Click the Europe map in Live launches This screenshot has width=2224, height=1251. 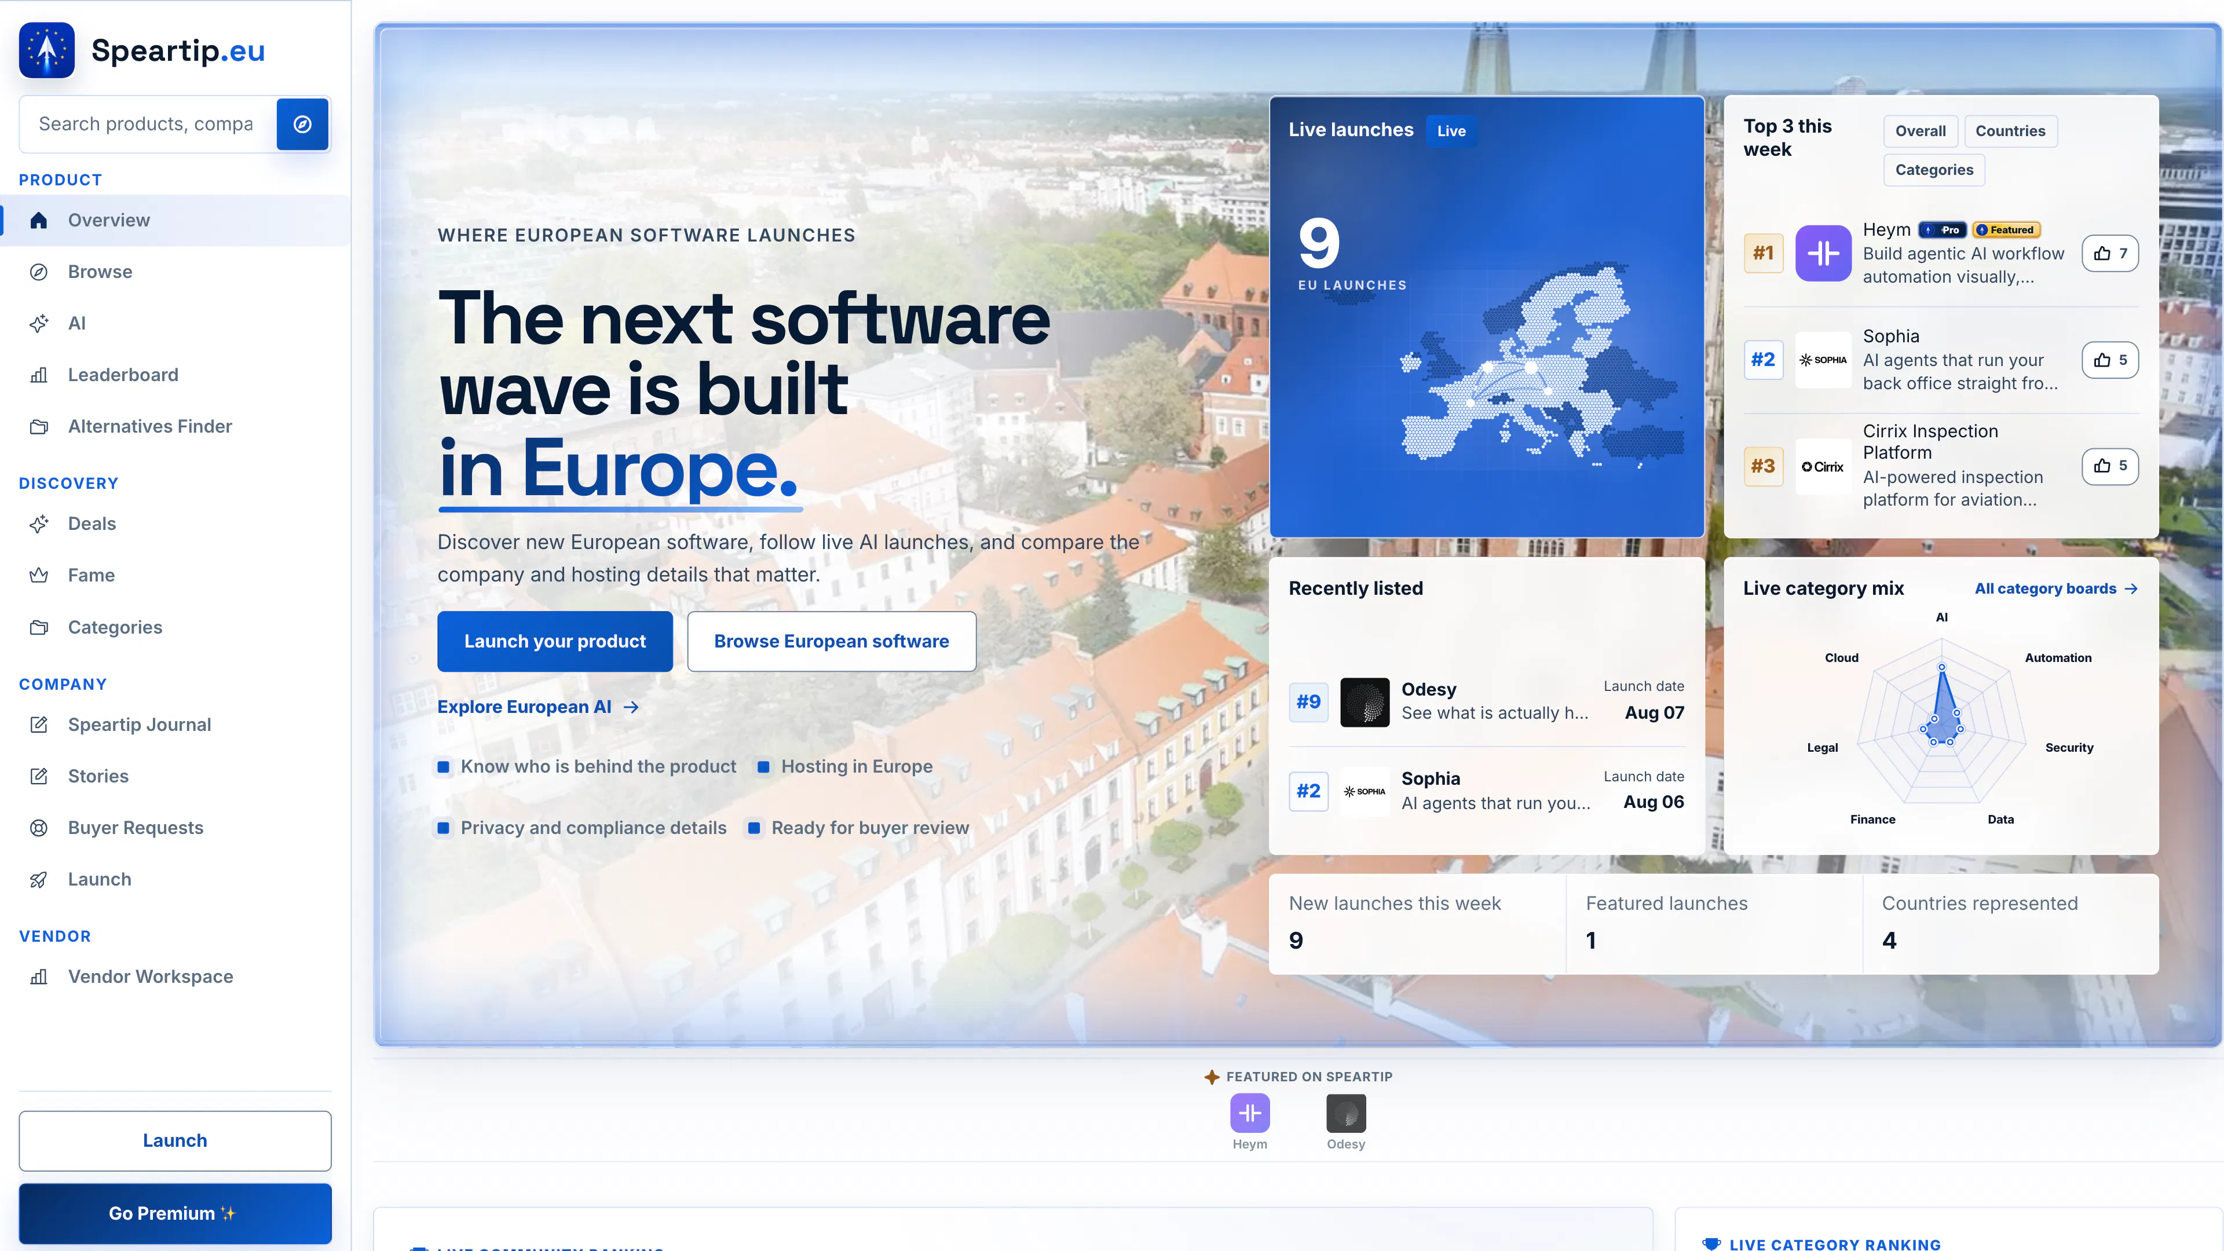(x=1541, y=364)
